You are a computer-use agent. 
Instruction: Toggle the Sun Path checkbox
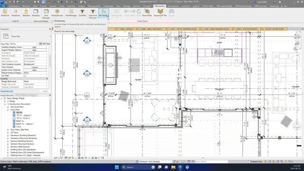pos(25,76)
